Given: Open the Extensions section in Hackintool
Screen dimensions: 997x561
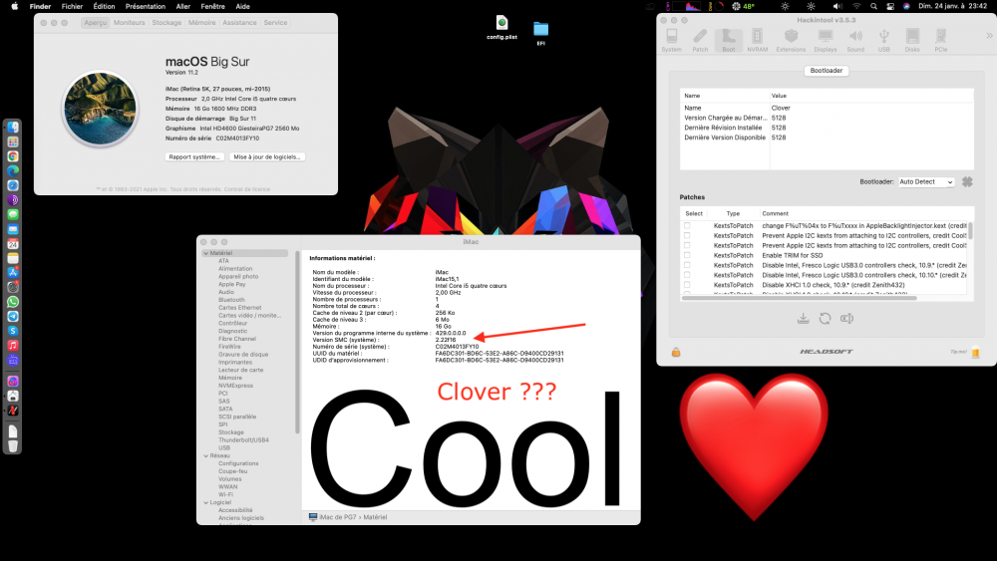Looking at the screenshot, I should click(x=791, y=40).
